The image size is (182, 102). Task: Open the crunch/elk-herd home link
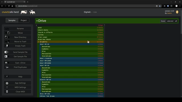pyautogui.click(x=10, y=12)
